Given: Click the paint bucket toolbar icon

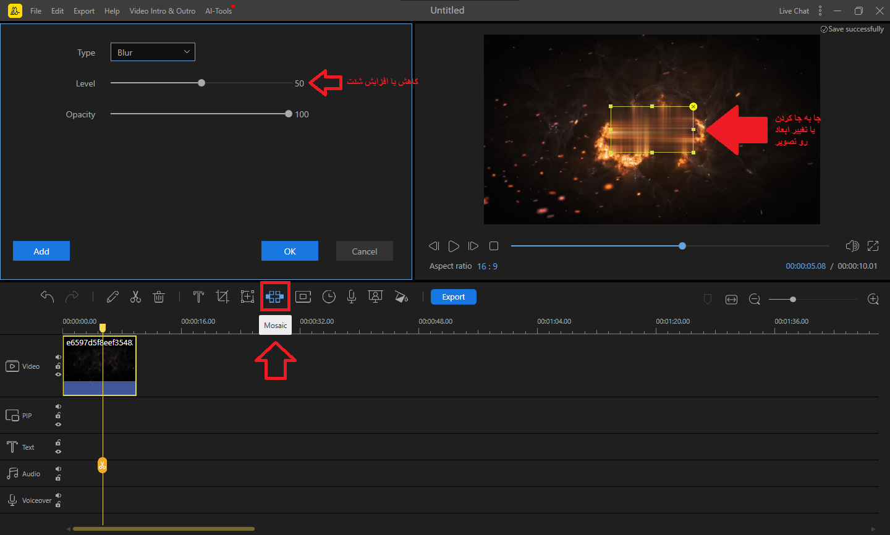Looking at the screenshot, I should (x=401, y=297).
